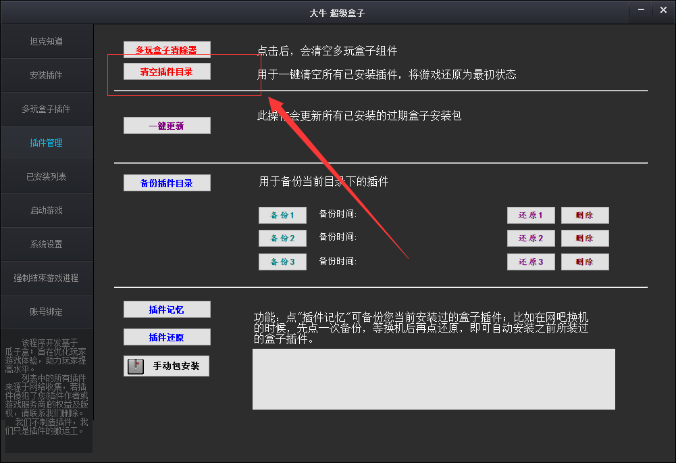Select the 多玩盒子插件 sidebar item
This screenshot has height=463, width=676.
tap(47, 109)
